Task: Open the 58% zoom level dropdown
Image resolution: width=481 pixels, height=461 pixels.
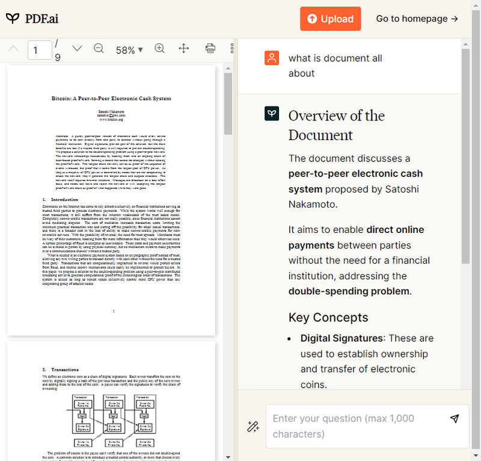Action: (129, 50)
